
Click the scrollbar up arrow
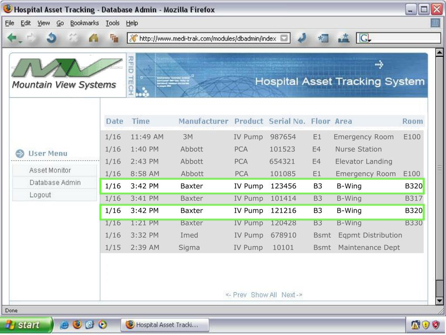439,53
